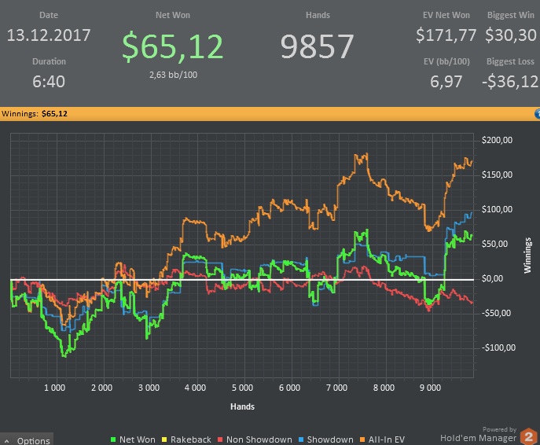Toggle the blue Showdown legend swatch

[x=301, y=439]
